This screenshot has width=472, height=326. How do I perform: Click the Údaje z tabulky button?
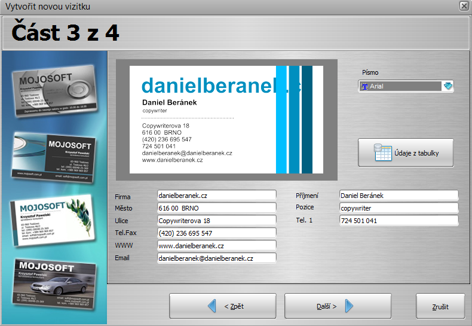pyautogui.click(x=406, y=153)
